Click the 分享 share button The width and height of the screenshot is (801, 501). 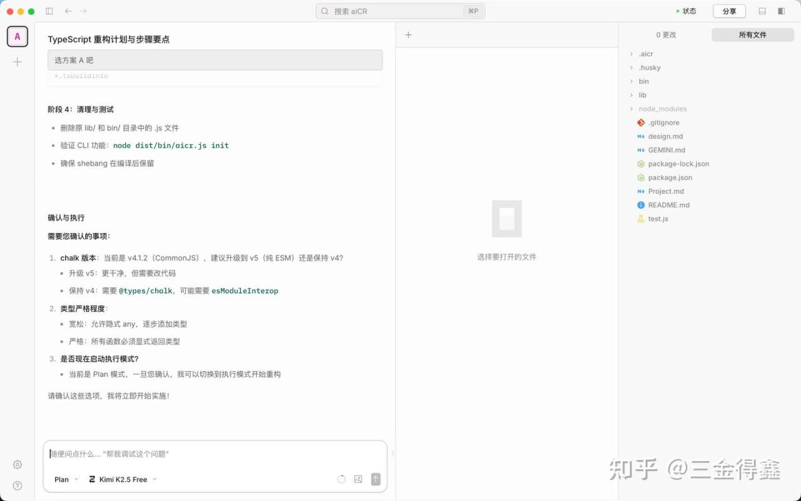pyautogui.click(x=729, y=11)
